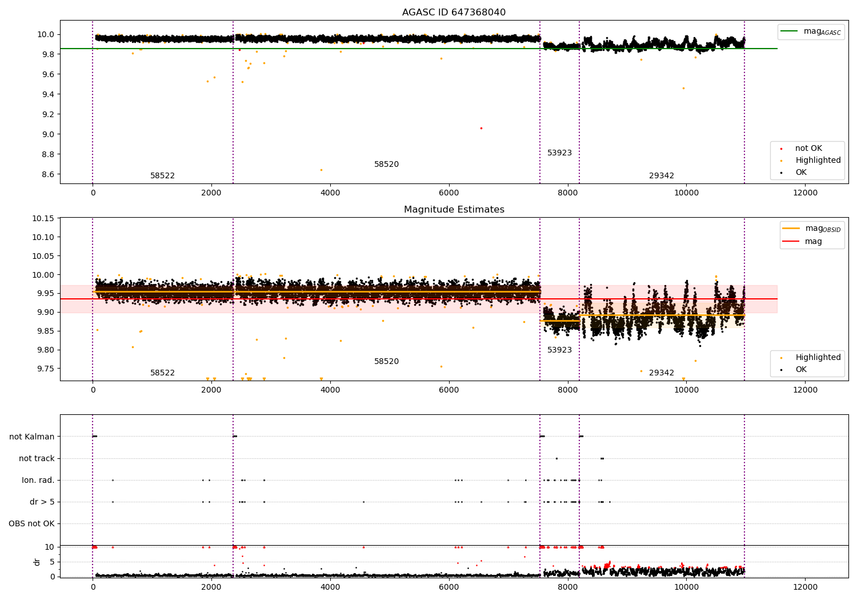Click the orange mag OBSID legend line sample
Viewport: 857px width, 600px height.
pyautogui.click(x=791, y=229)
